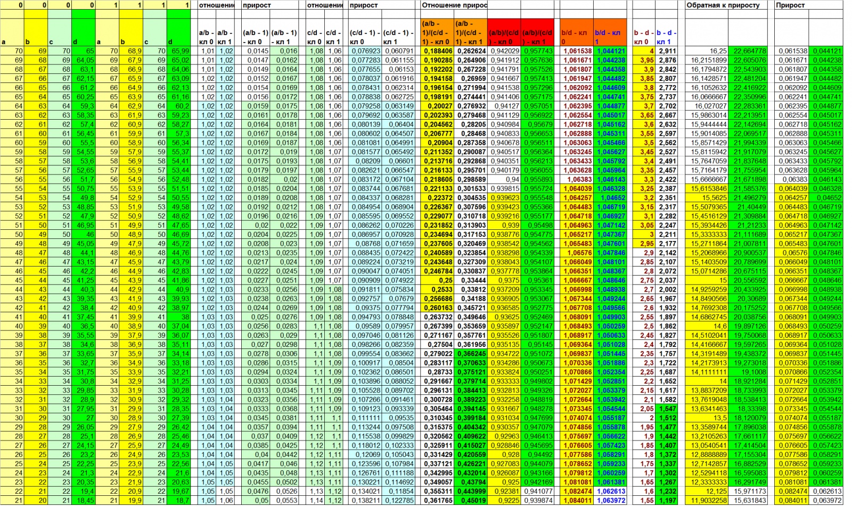The image size is (852, 507).
Task: Click the yellow cell showing 3,95
Action: click(x=644, y=60)
